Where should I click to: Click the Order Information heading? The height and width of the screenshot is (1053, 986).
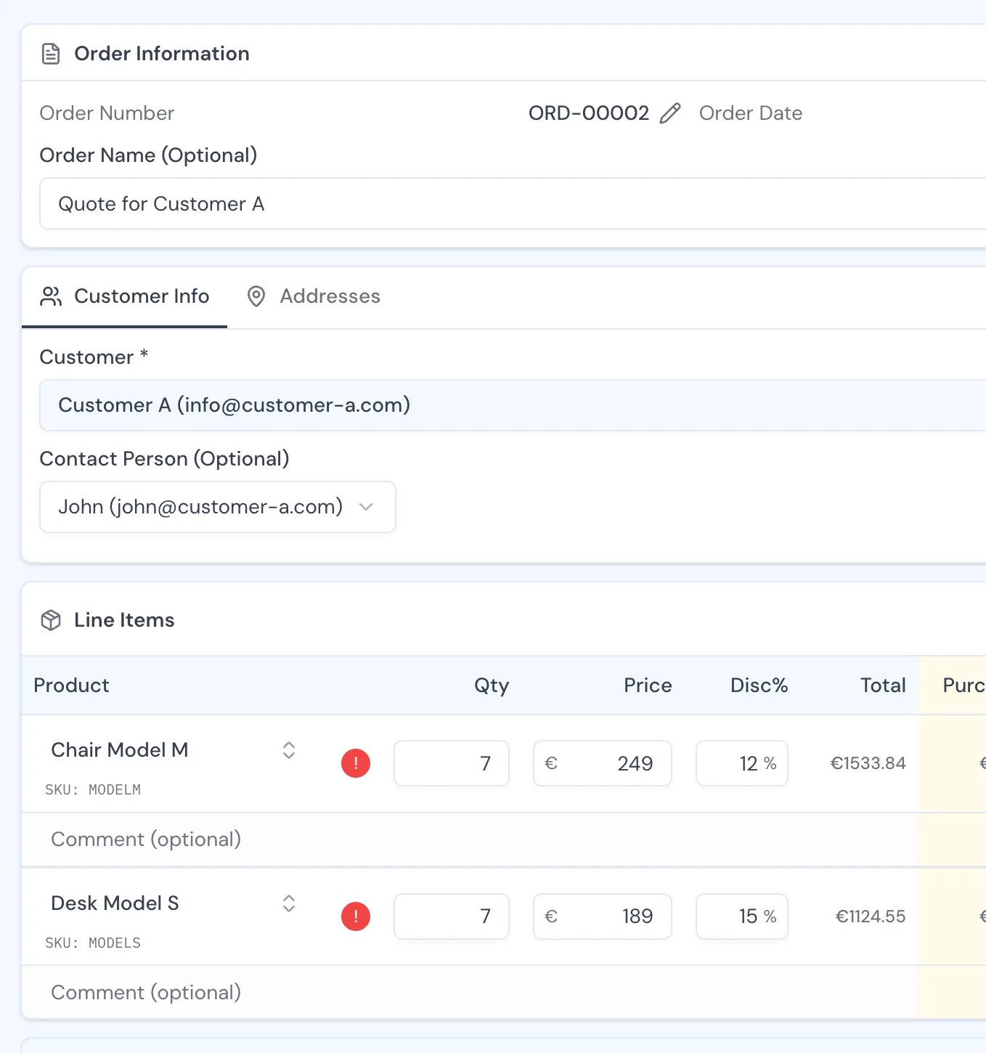point(162,54)
